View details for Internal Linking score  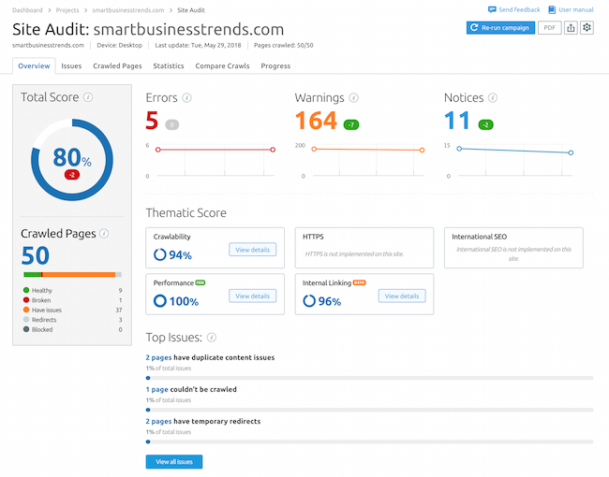point(402,296)
